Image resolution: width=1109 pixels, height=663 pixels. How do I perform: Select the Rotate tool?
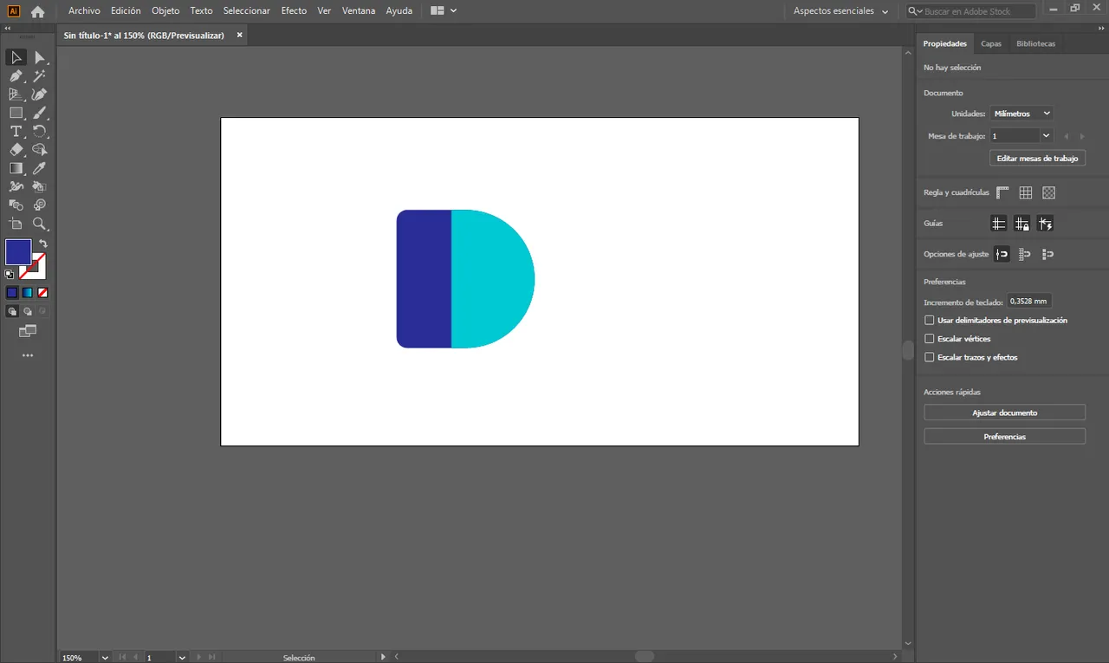tap(39, 132)
